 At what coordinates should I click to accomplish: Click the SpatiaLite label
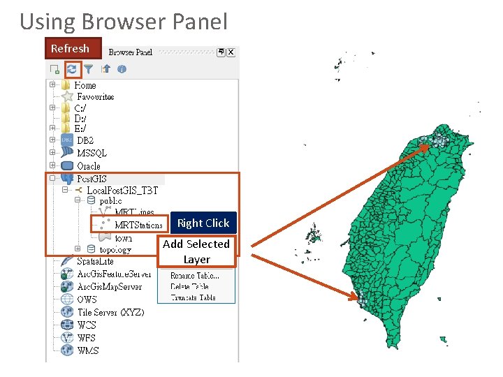coord(95,261)
